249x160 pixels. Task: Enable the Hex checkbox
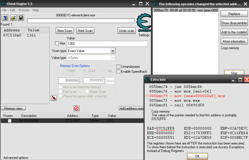coord(57,43)
